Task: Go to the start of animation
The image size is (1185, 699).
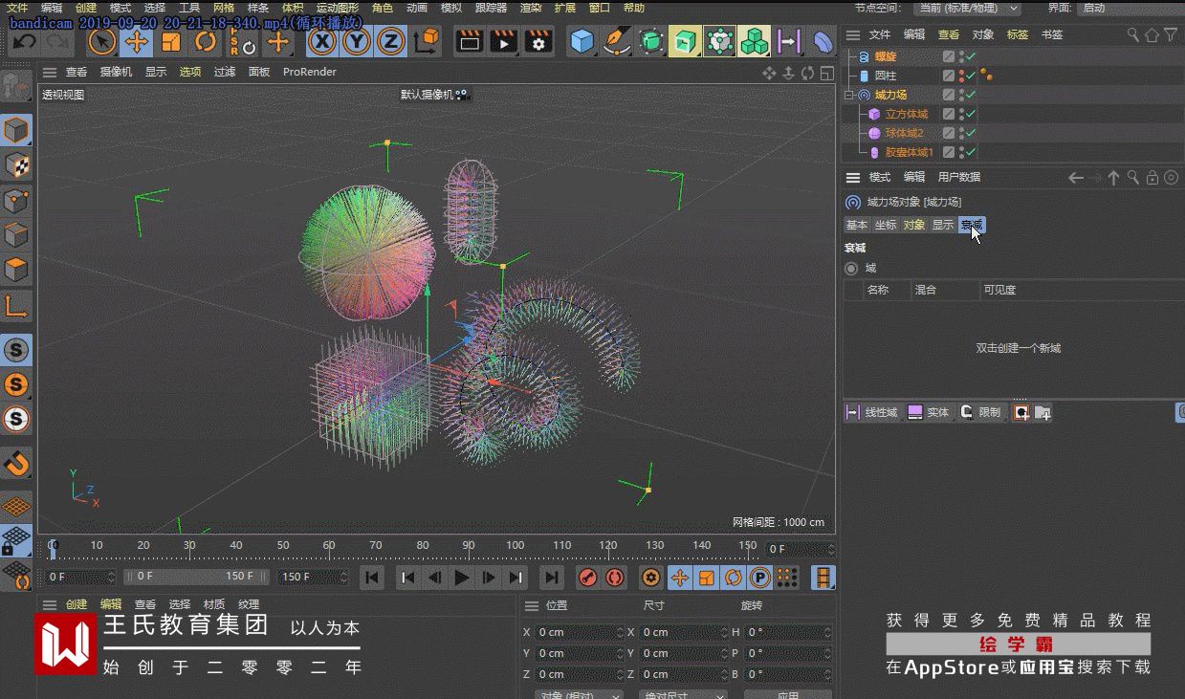Action: coord(373,578)
